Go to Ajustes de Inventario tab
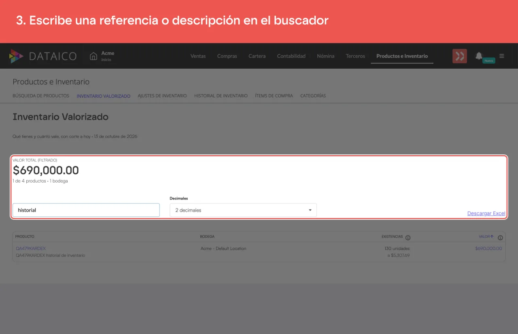Screen dimensions: 518x334 tap(162, 96)
